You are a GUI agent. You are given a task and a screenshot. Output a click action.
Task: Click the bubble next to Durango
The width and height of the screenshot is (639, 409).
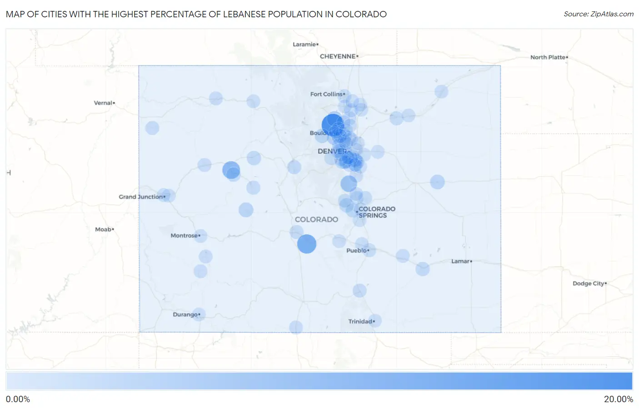point(199,314)
